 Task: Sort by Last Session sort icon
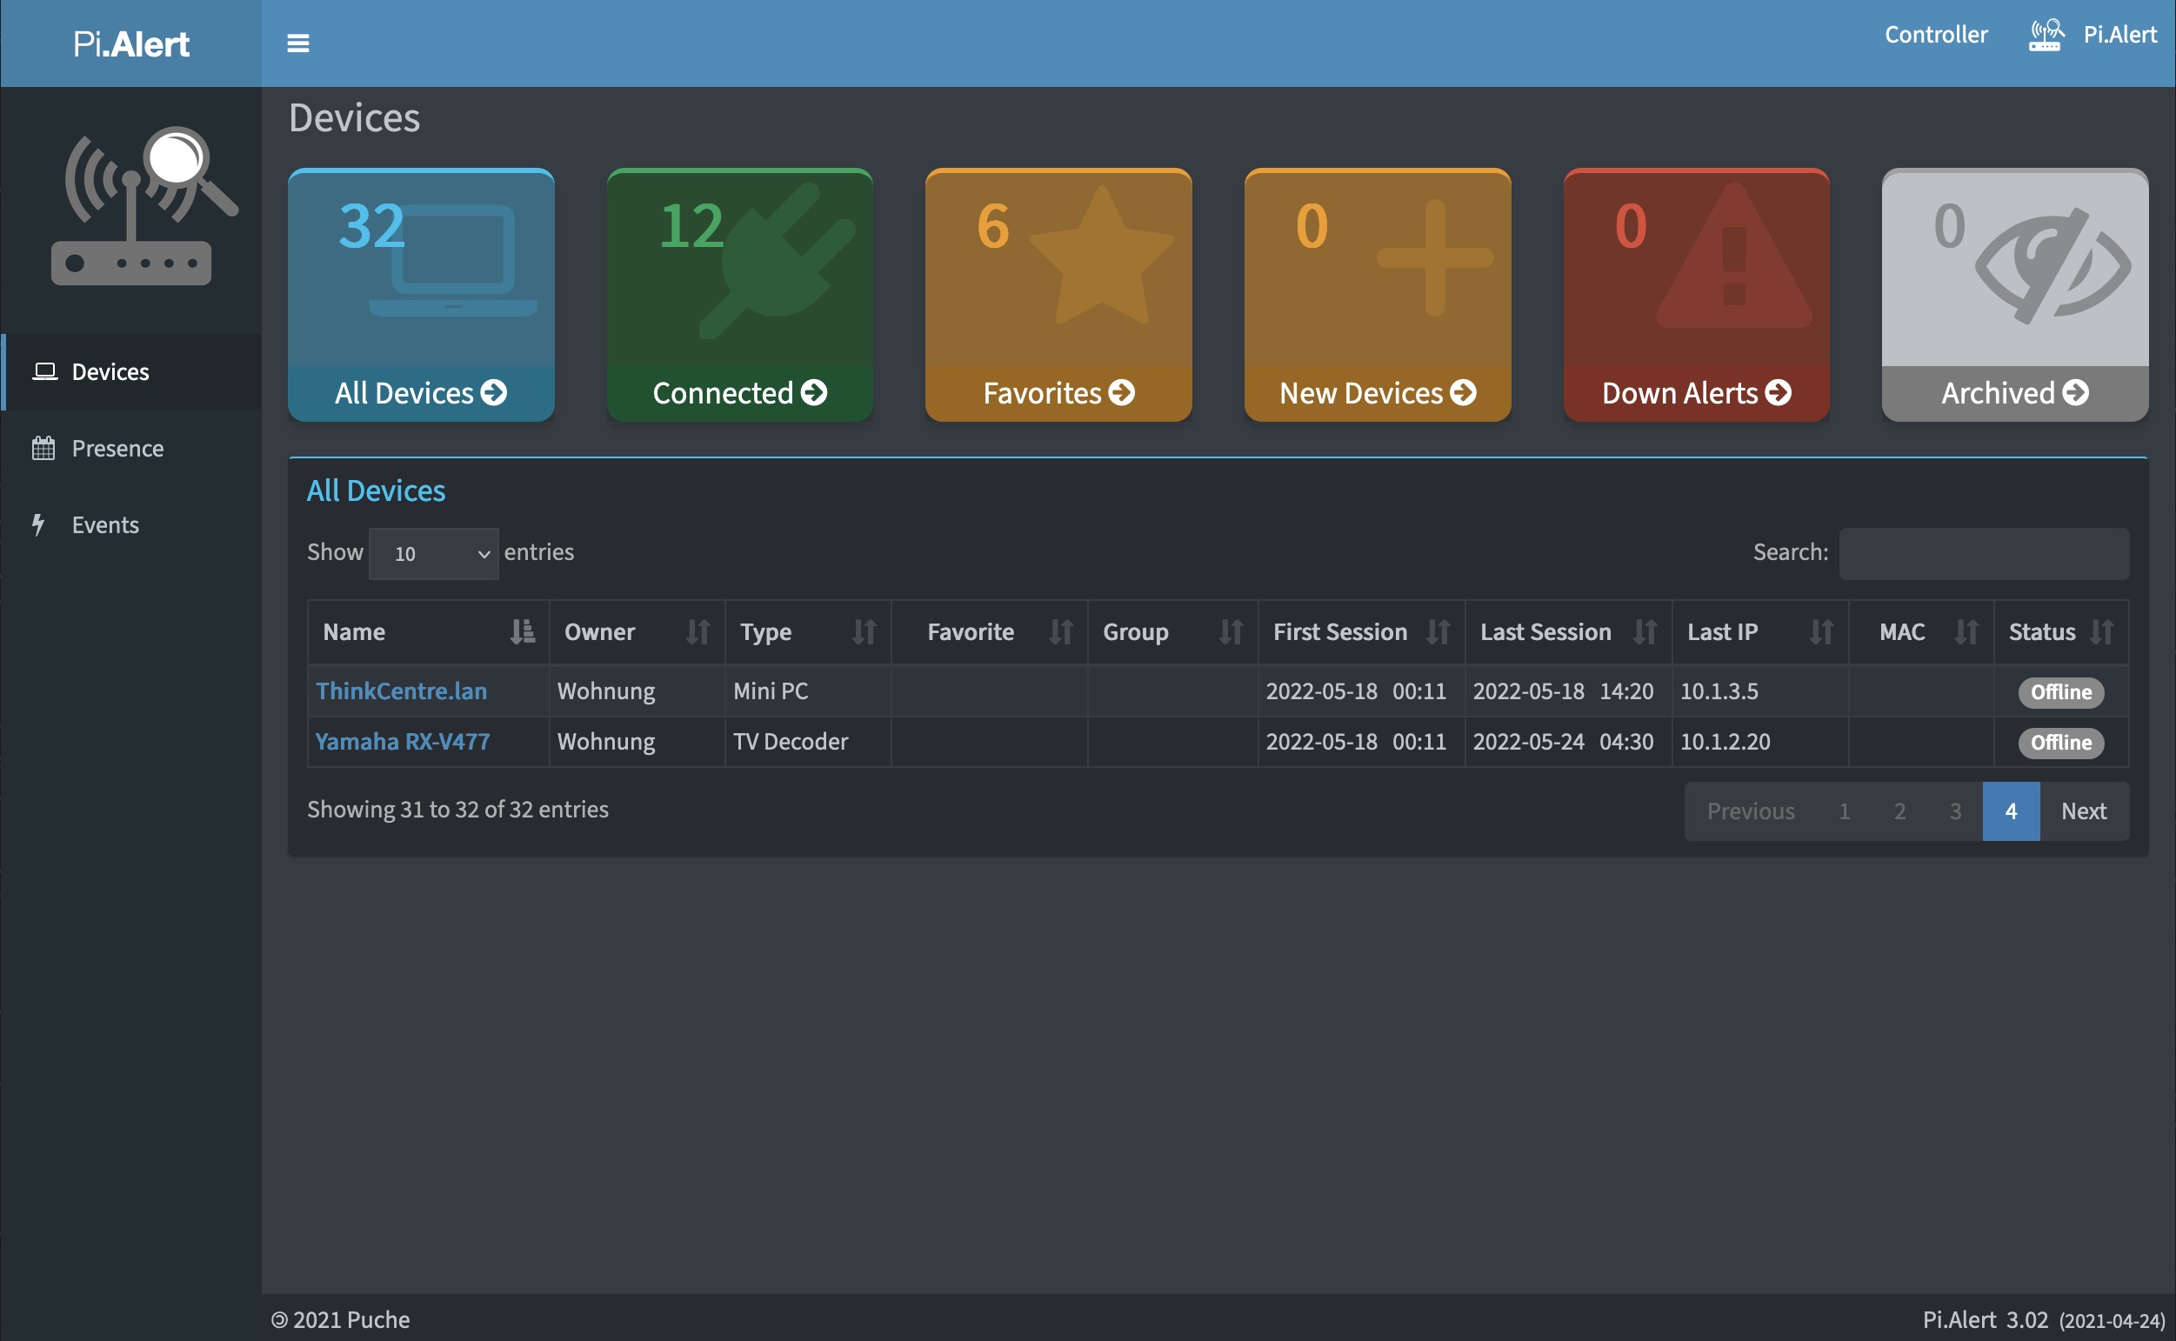tap(1645, 631)
